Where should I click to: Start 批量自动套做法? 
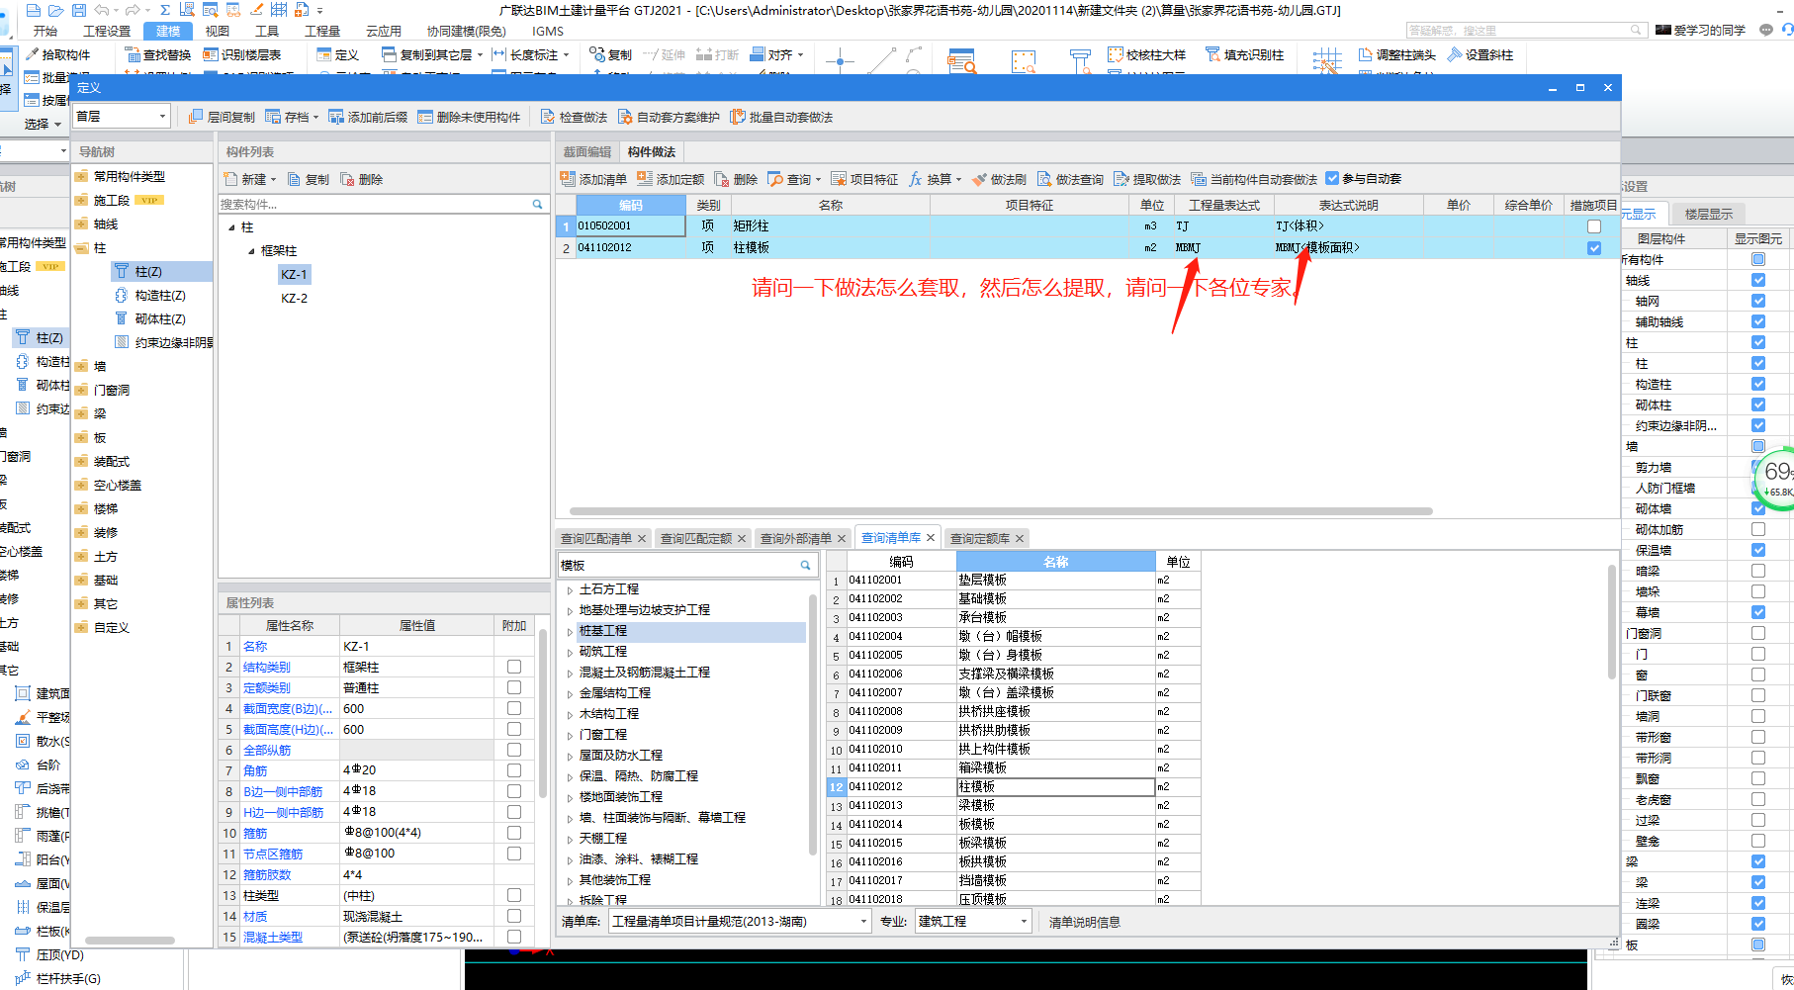coord(781,117)
